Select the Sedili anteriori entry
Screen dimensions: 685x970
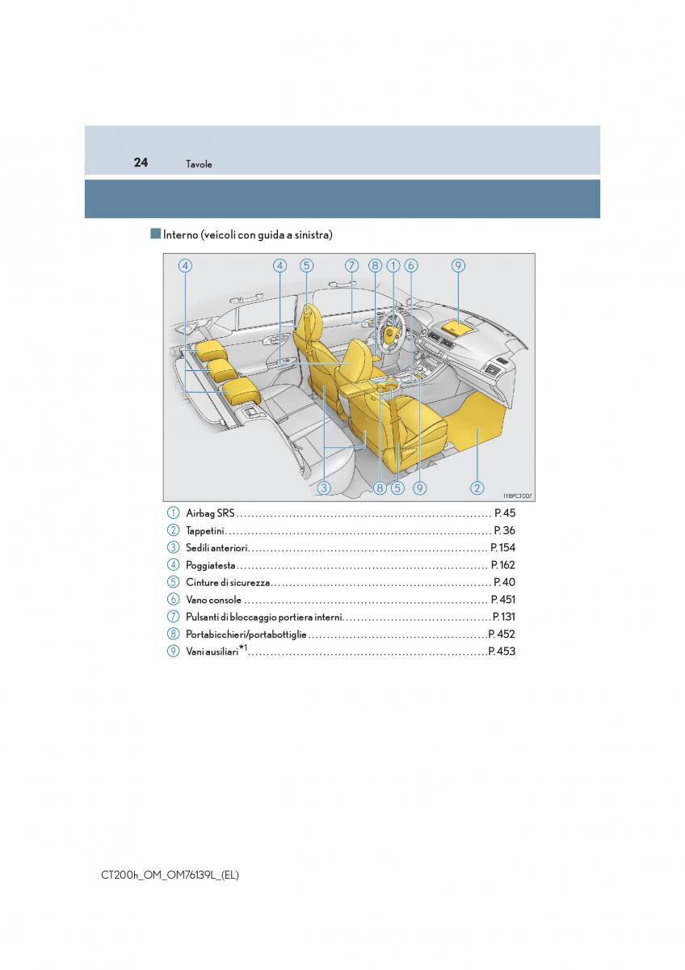point(216,548)
